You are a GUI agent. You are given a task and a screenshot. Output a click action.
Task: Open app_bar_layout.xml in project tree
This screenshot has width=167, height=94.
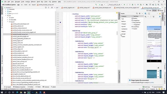pos(17,64)
